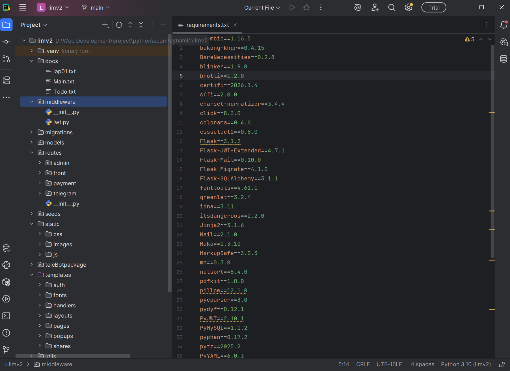Add new file or directory in Project

[x=105, y=25]
